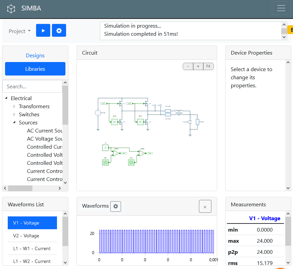Click 'Simulation completed in 51ms!' log line
Screen dimensions: 293x269
(x=141, y=34)
